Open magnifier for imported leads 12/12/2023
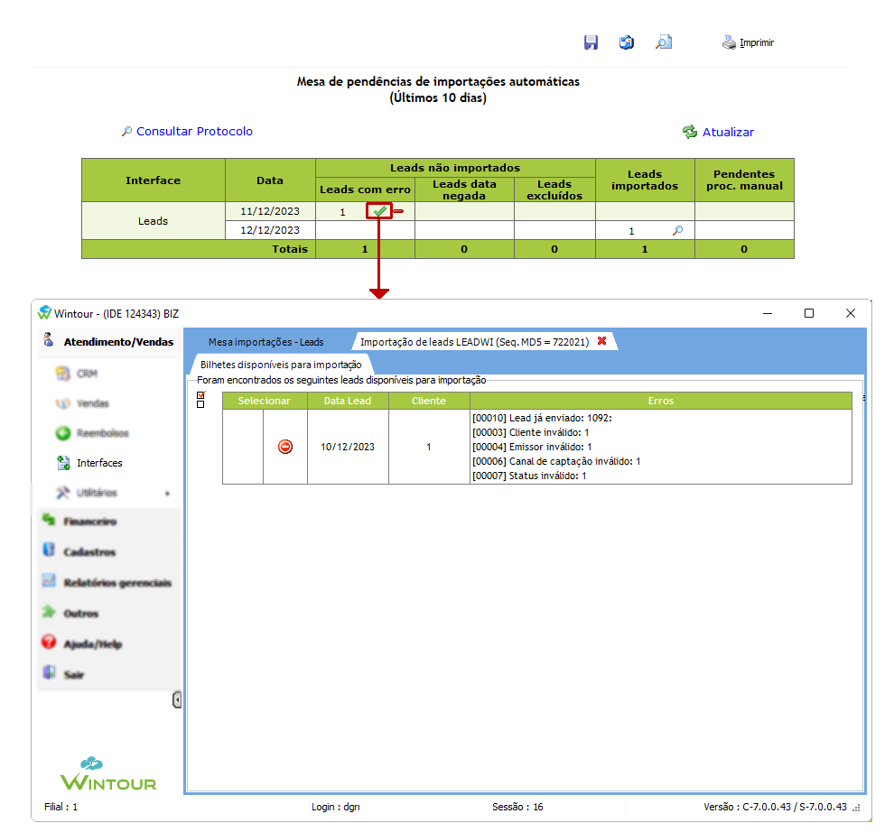This screenshot has height=832, width=894. pyautogui.click(x=677, y=231)
